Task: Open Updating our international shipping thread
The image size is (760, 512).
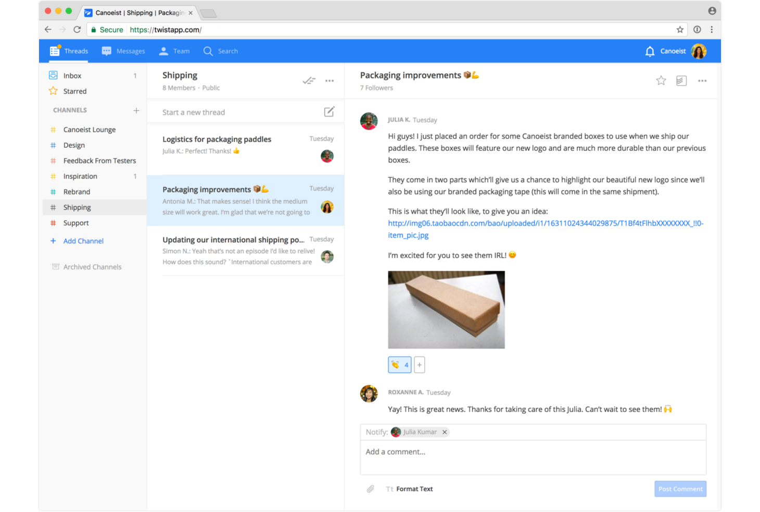Action: pyautogui.click(x=246, y=250)
